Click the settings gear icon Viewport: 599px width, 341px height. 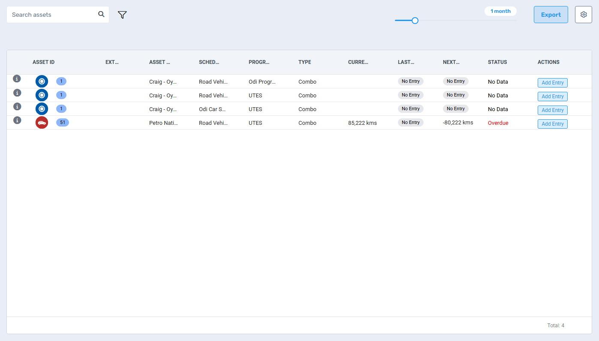(x=583, y=15)
